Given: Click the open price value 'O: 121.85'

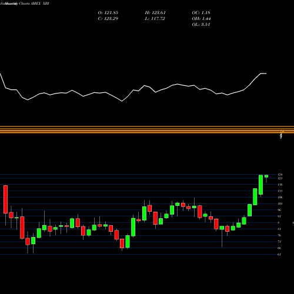Looking at the screenshot, I should (108, 13).
